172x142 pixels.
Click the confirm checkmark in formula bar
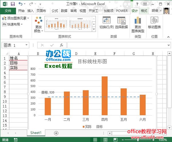[x=52, y=45]
